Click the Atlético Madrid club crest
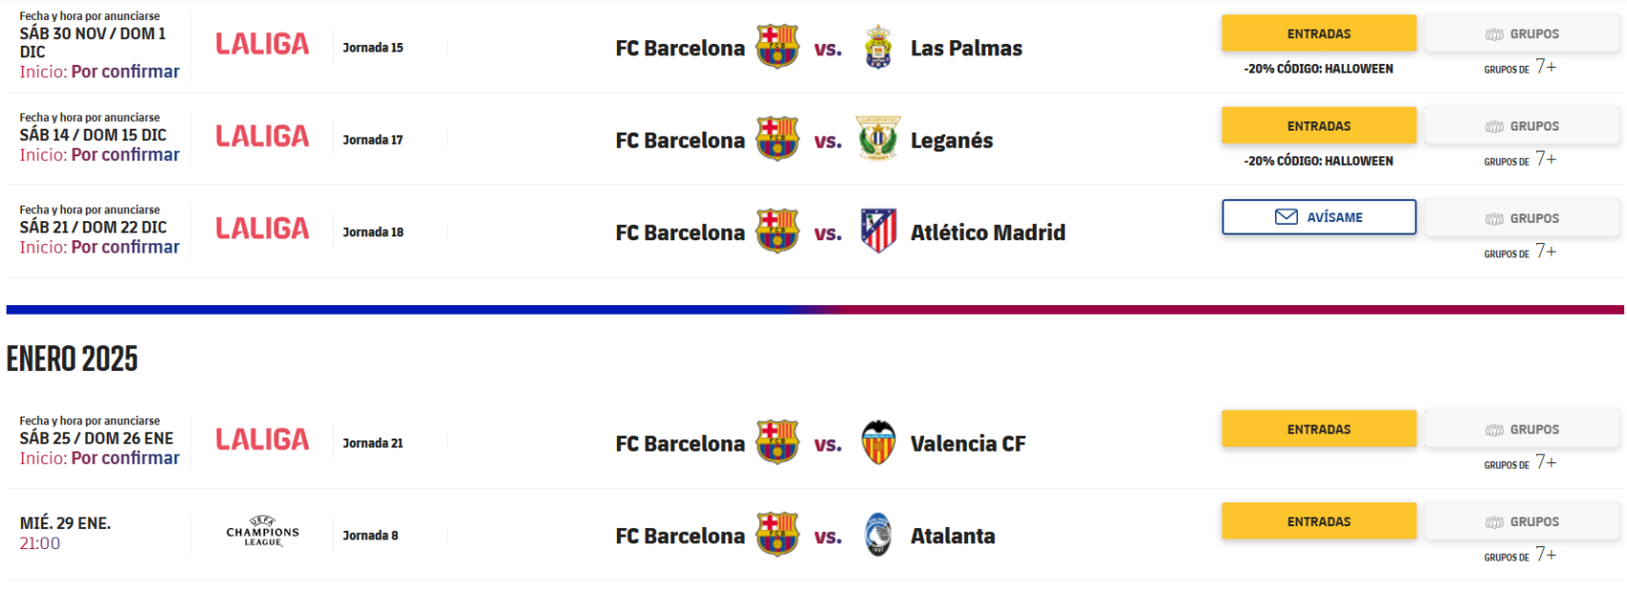 [876, 231]
